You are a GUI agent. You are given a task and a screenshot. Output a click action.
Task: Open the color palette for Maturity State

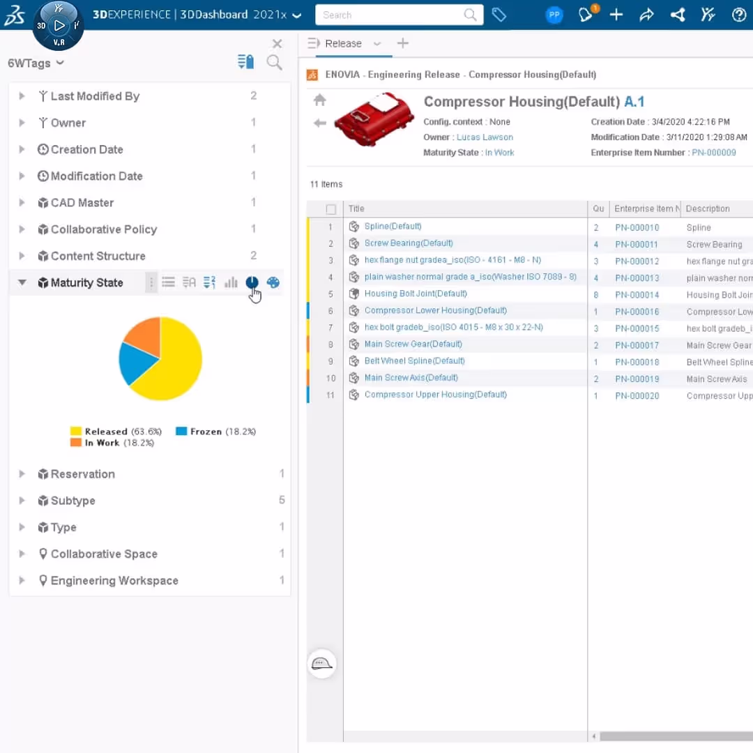click(x=273, y=282)
